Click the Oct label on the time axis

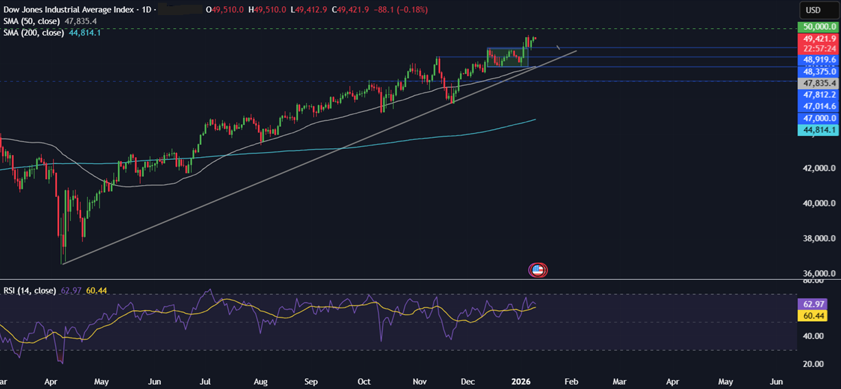364,381
